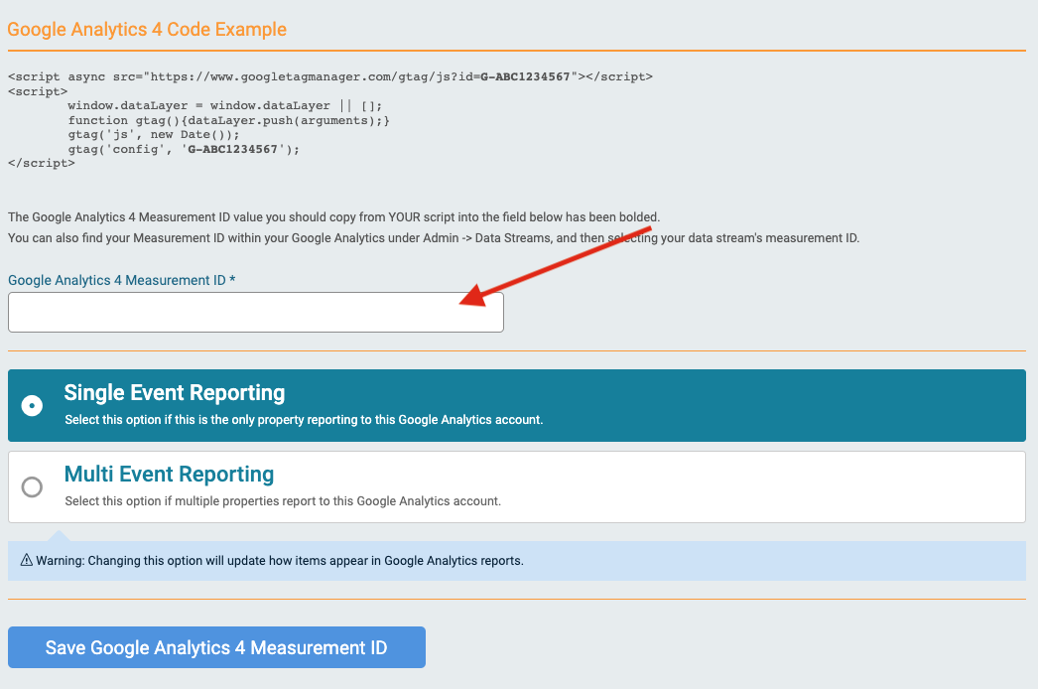Click the script async src code line
1038x689 pixels.
pyautogui.click(x=330, y=76)
